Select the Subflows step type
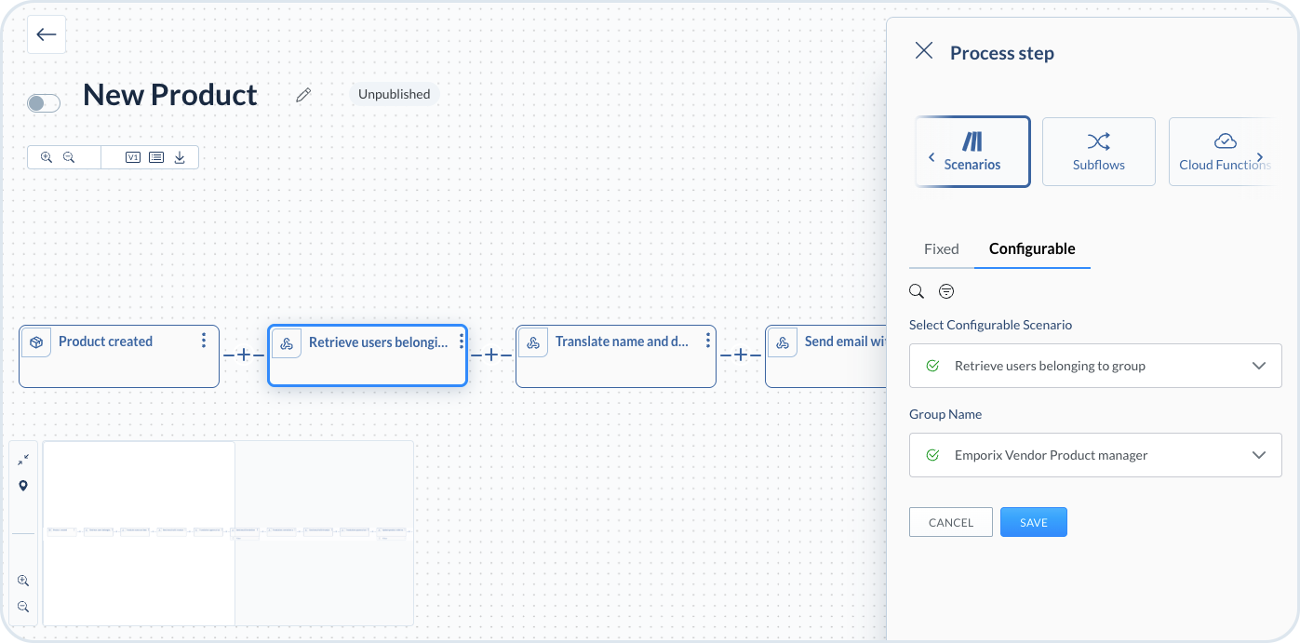1300x643 pixels. point(1098,152)
